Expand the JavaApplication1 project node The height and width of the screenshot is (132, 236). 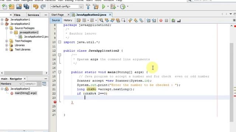click(x=2, y=19)
